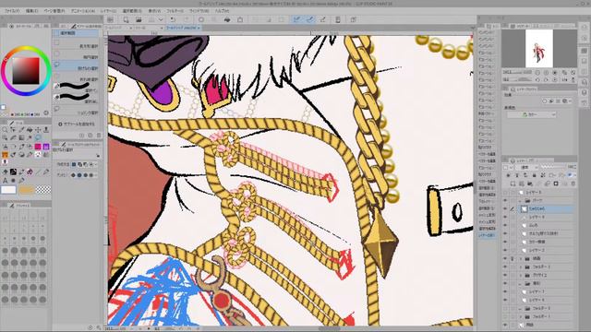
Task: Select the magnifier zoom tool
Action: point(5,130)
